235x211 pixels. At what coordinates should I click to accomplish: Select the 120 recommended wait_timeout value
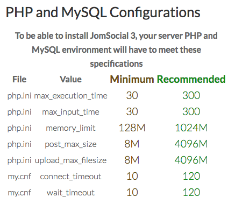pyautogui.click(x=191, y=193)
